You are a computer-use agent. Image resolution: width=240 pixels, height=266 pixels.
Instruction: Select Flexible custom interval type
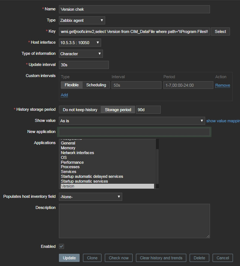click(x=71, y=85)
